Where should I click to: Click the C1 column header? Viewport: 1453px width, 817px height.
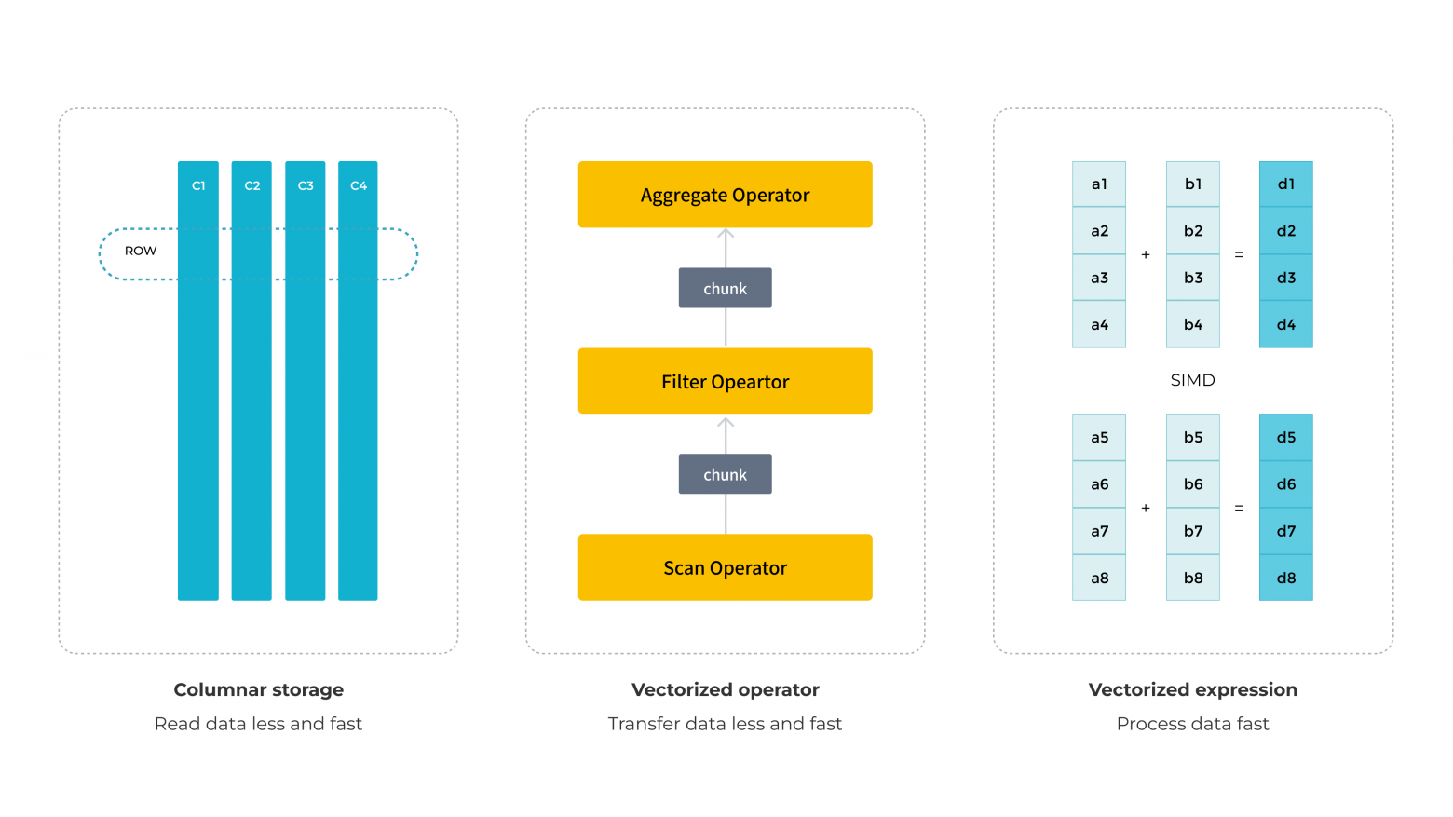[198, 185]
